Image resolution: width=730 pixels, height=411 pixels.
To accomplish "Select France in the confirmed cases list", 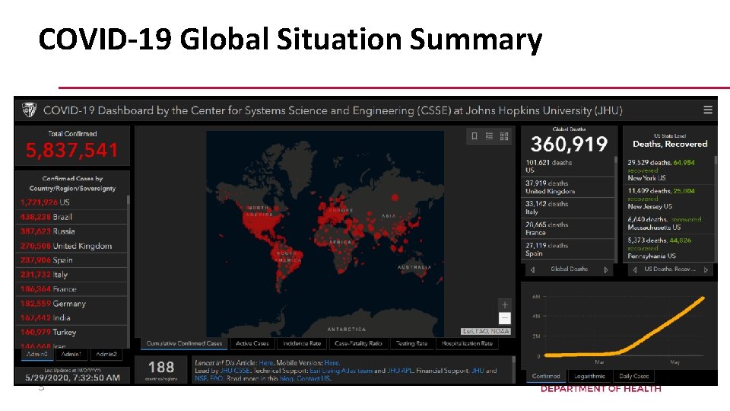I will point(71,289).
